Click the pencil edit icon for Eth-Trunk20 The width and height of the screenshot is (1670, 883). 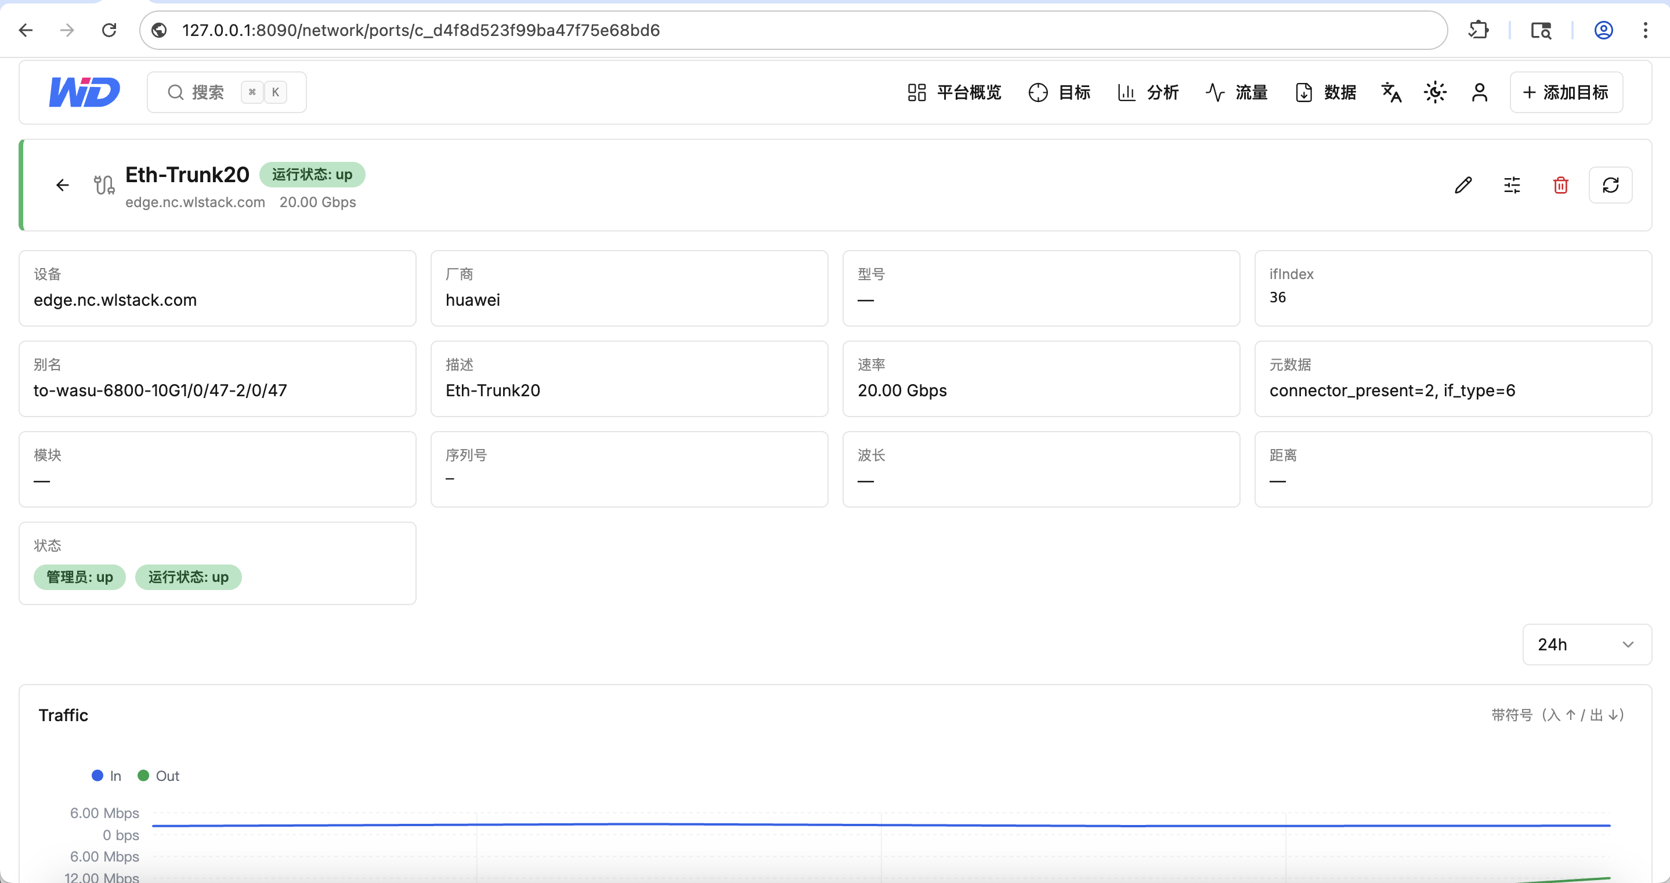point(1462,186)
